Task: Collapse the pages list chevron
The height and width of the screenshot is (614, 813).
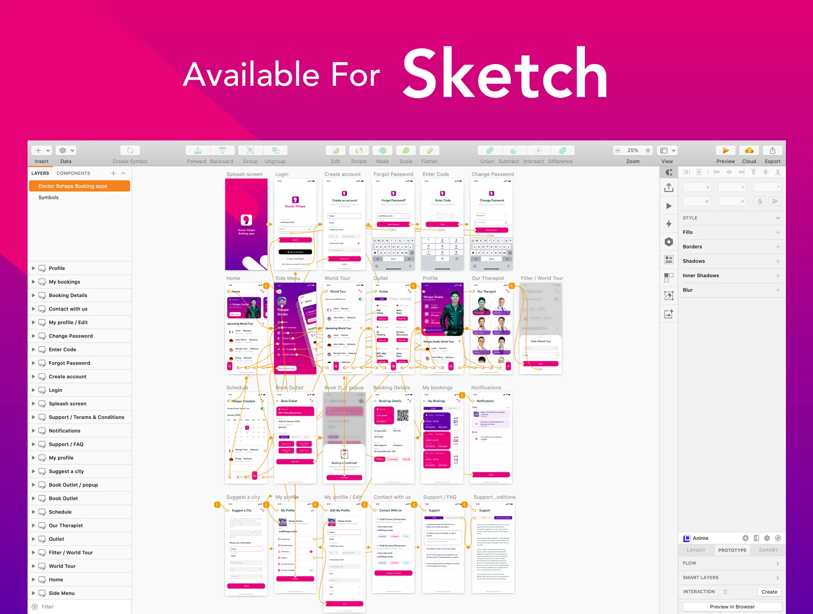Action: (123, 173)
